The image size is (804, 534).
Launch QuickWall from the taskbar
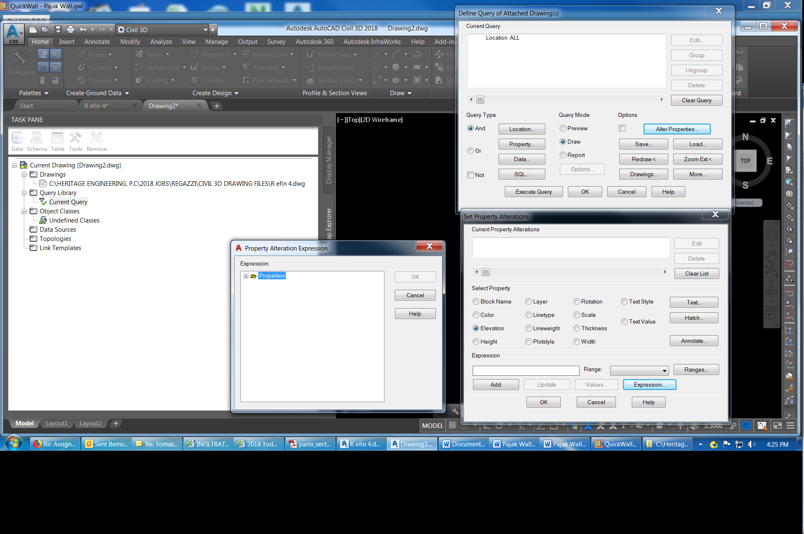pos(616,444)
